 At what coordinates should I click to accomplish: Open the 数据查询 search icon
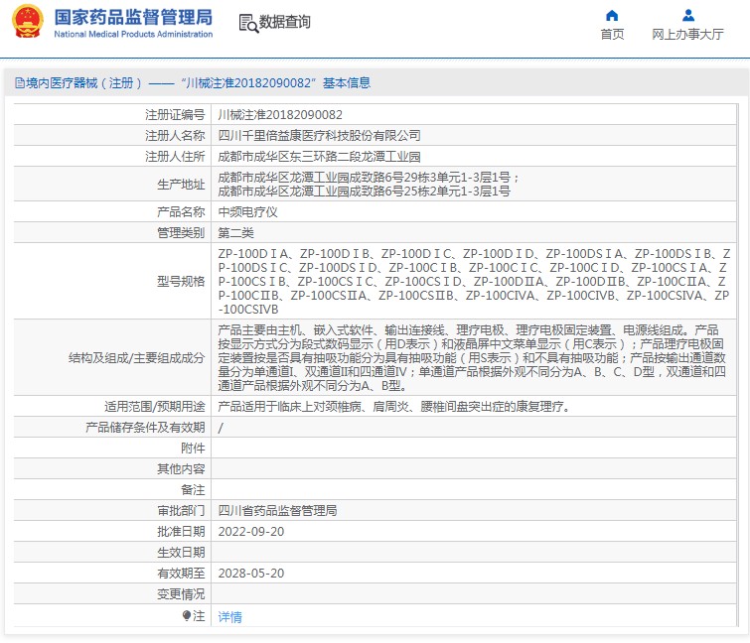[x=248, y=23]
